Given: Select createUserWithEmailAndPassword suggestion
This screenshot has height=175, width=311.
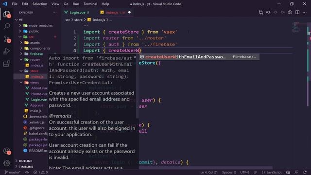Looking at the screenshot, I should click(199, 57).
